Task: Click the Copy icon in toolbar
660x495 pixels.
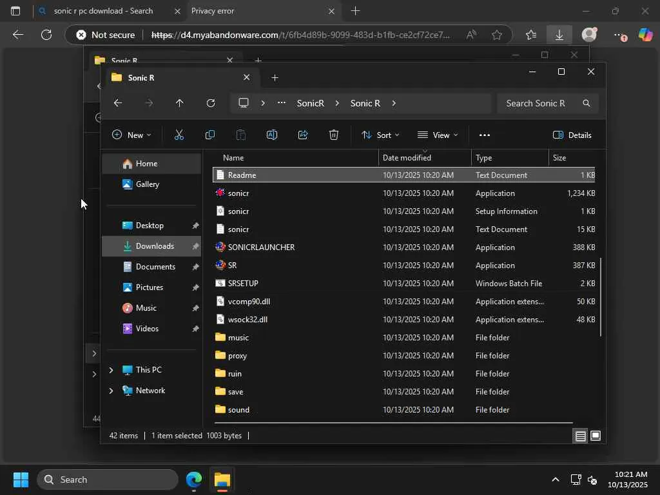Action: [210, 135]
